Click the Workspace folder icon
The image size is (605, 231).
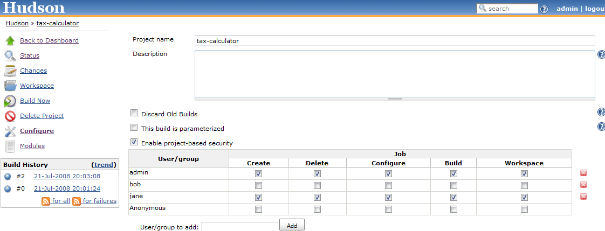click(10, 86)
